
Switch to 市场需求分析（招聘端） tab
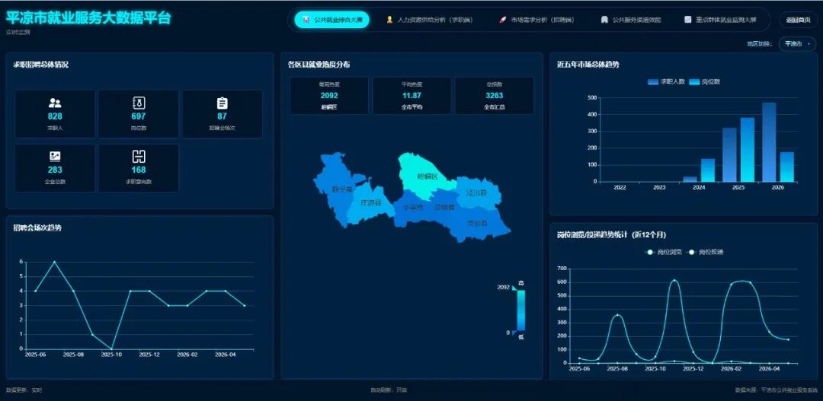pyautogui.click(x=536, y=20)
